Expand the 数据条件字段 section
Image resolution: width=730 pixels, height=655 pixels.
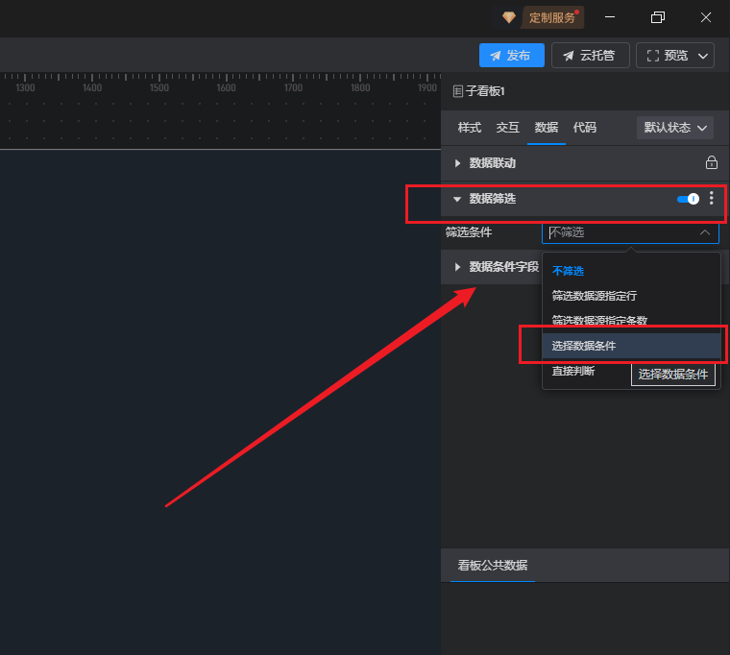pyautogui.click(x=458, y=267)
